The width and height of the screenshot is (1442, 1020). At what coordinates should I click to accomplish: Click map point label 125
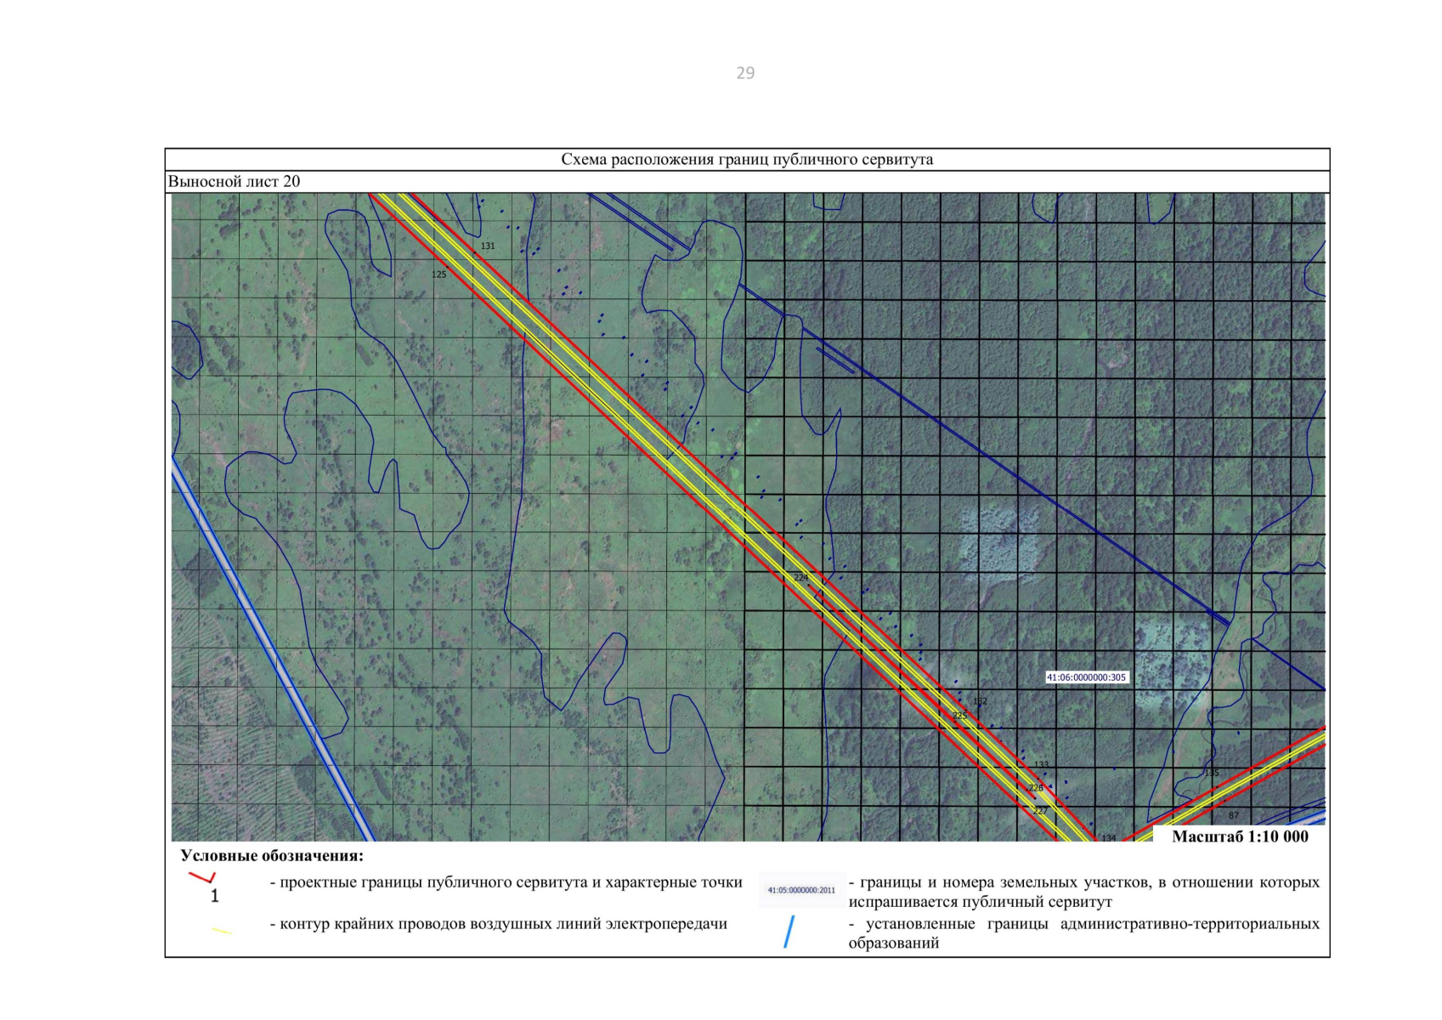(x=439, y=275)
